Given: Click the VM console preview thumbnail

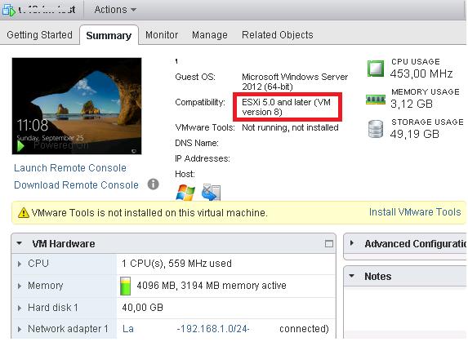Looking at the screenshot, I should [77, 106].
